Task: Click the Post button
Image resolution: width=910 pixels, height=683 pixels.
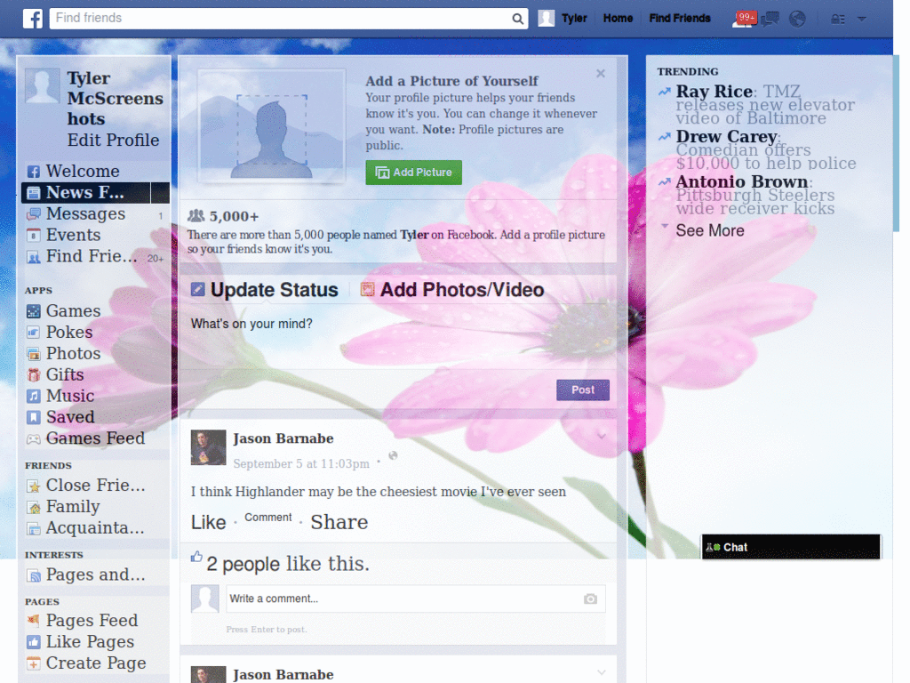Action: point(583,390)
